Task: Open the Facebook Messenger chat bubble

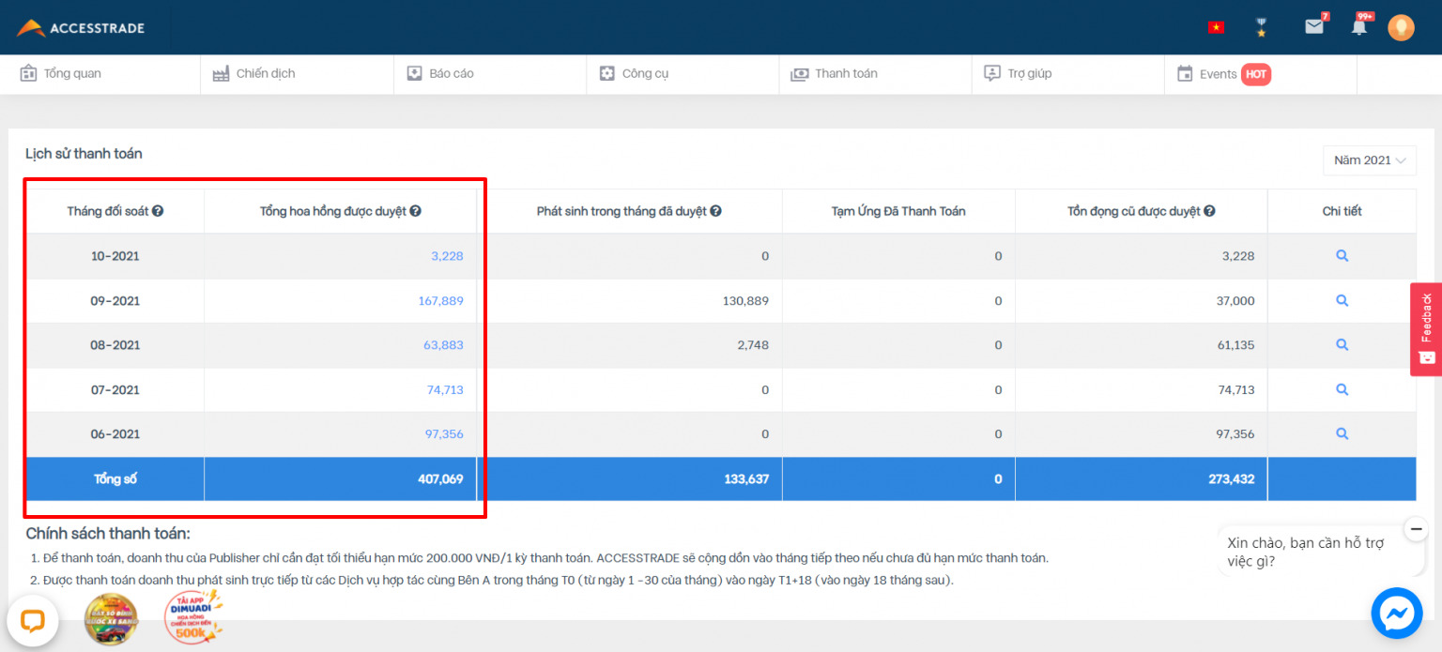Action: (1396, 613)
